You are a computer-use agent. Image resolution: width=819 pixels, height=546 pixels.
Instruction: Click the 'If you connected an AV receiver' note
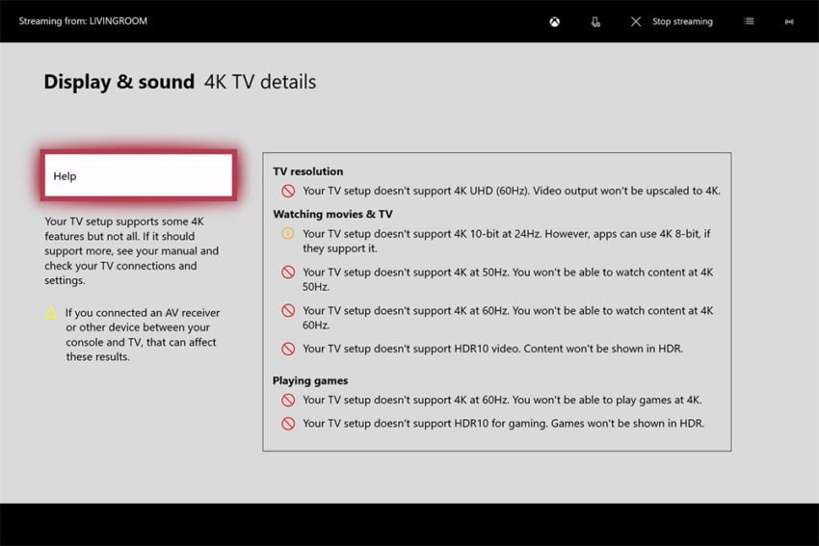[143, 334]
